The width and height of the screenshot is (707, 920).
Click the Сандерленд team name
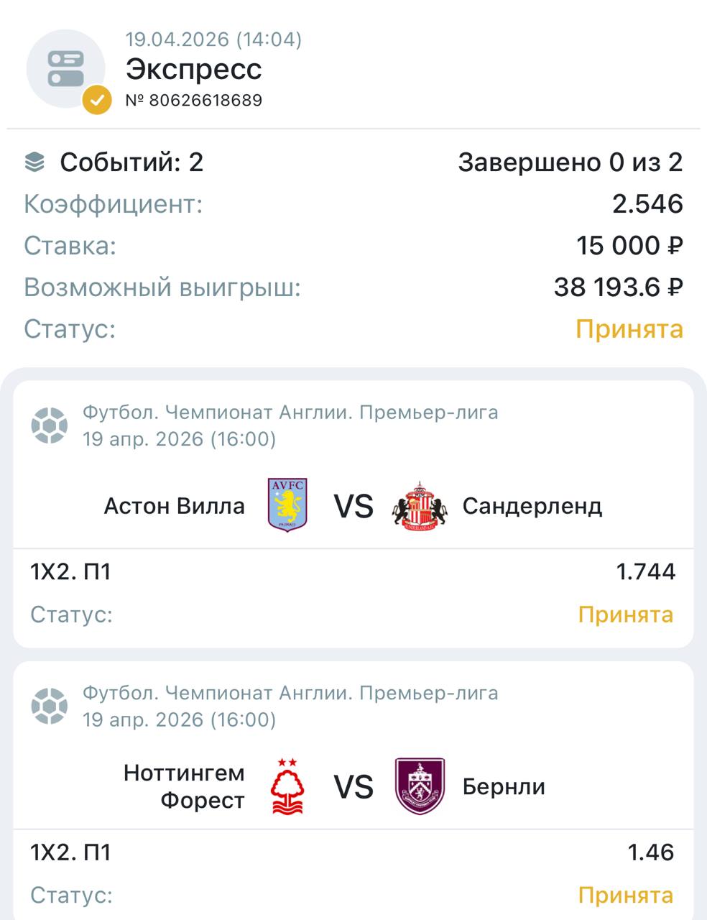tap(532, 506)
